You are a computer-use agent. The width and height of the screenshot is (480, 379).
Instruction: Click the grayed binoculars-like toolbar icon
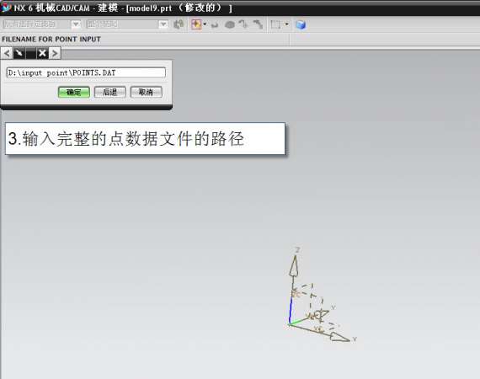point(179,24)
